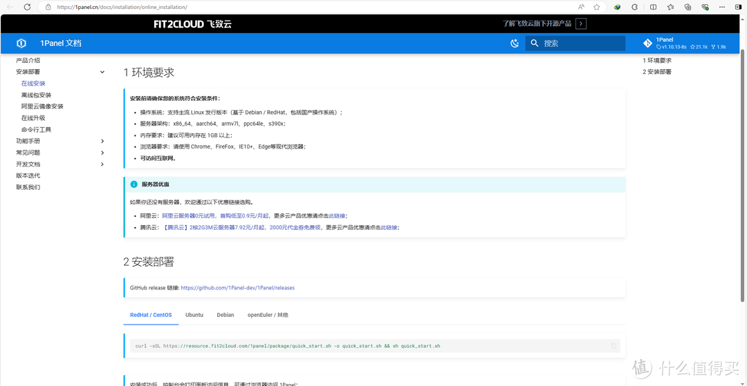Open 命令行工具 sidebar entry
The image size is (747, 386).
click(36, 129)
